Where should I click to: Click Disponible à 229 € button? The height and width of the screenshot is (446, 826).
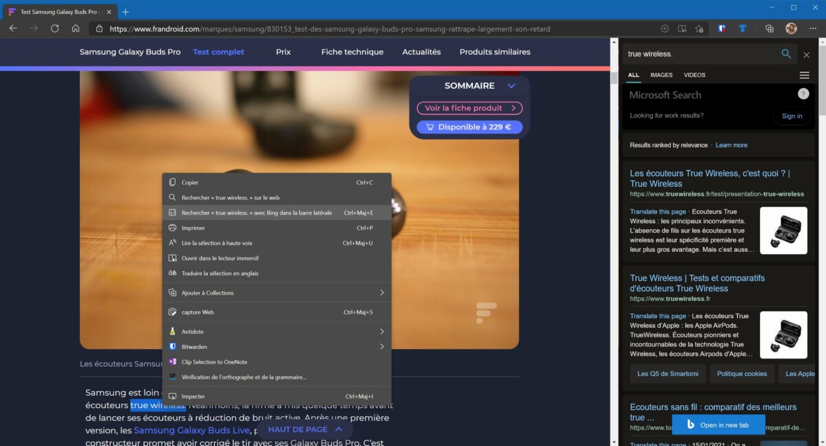[x=469, y=127]
